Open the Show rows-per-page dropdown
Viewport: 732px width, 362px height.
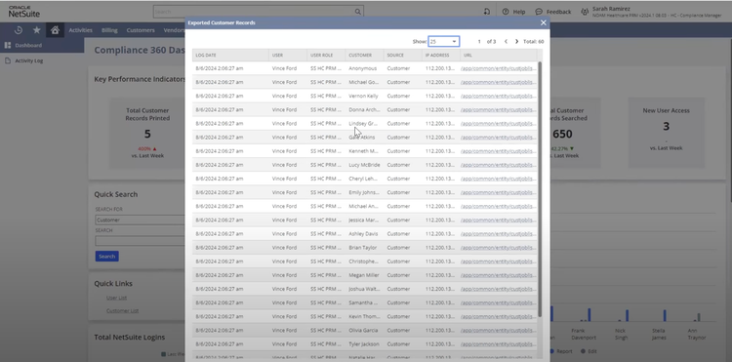point(443,42)
